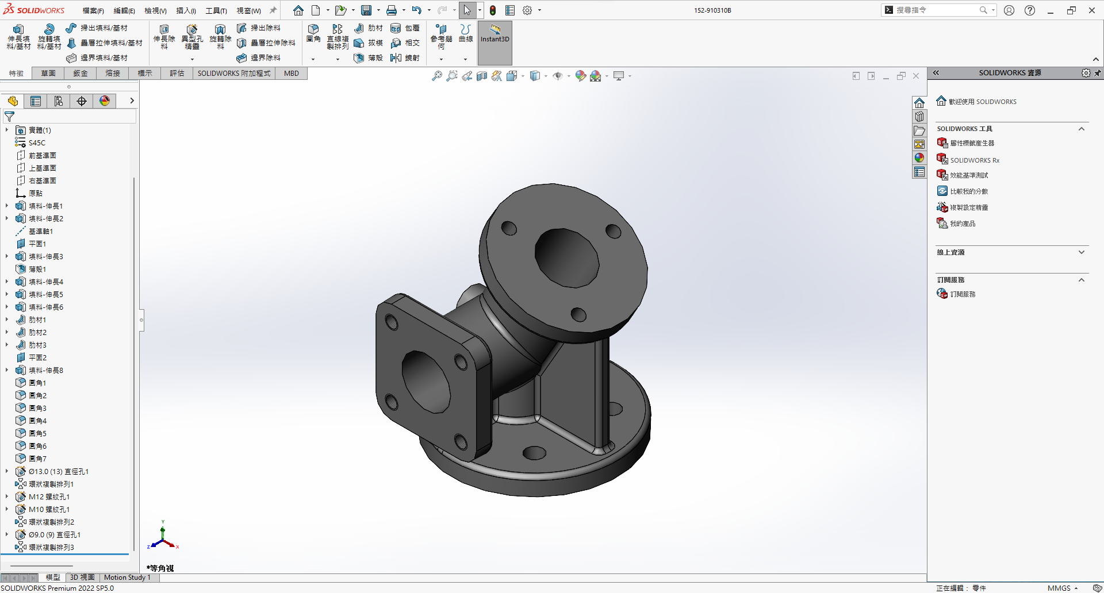
Task: Switch to the 草圖 tab
Action: tap(48, 74)
